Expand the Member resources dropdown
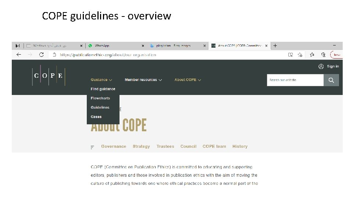This screenshot has width=353, height=198. [143, 80]
